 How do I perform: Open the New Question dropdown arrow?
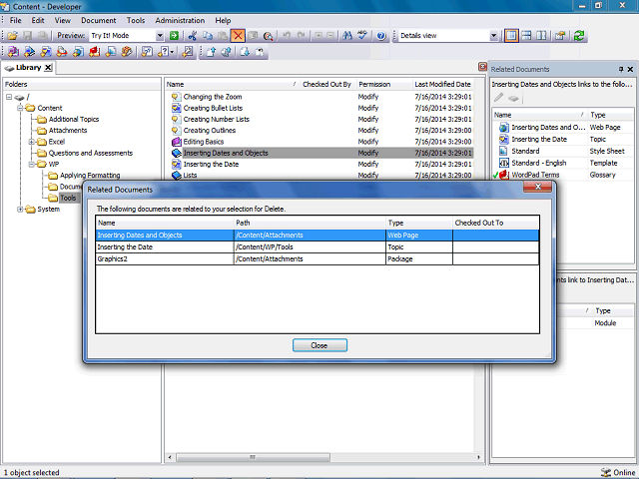[x=172, y=52]
